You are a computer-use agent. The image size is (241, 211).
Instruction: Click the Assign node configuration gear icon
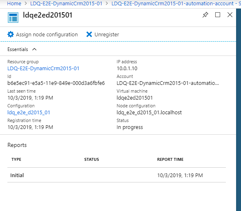[11, 34]
